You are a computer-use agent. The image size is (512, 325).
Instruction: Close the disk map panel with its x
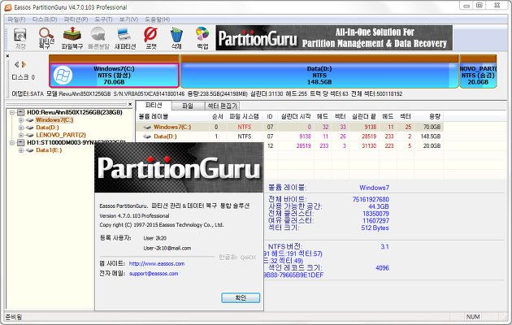pos(7,56)
